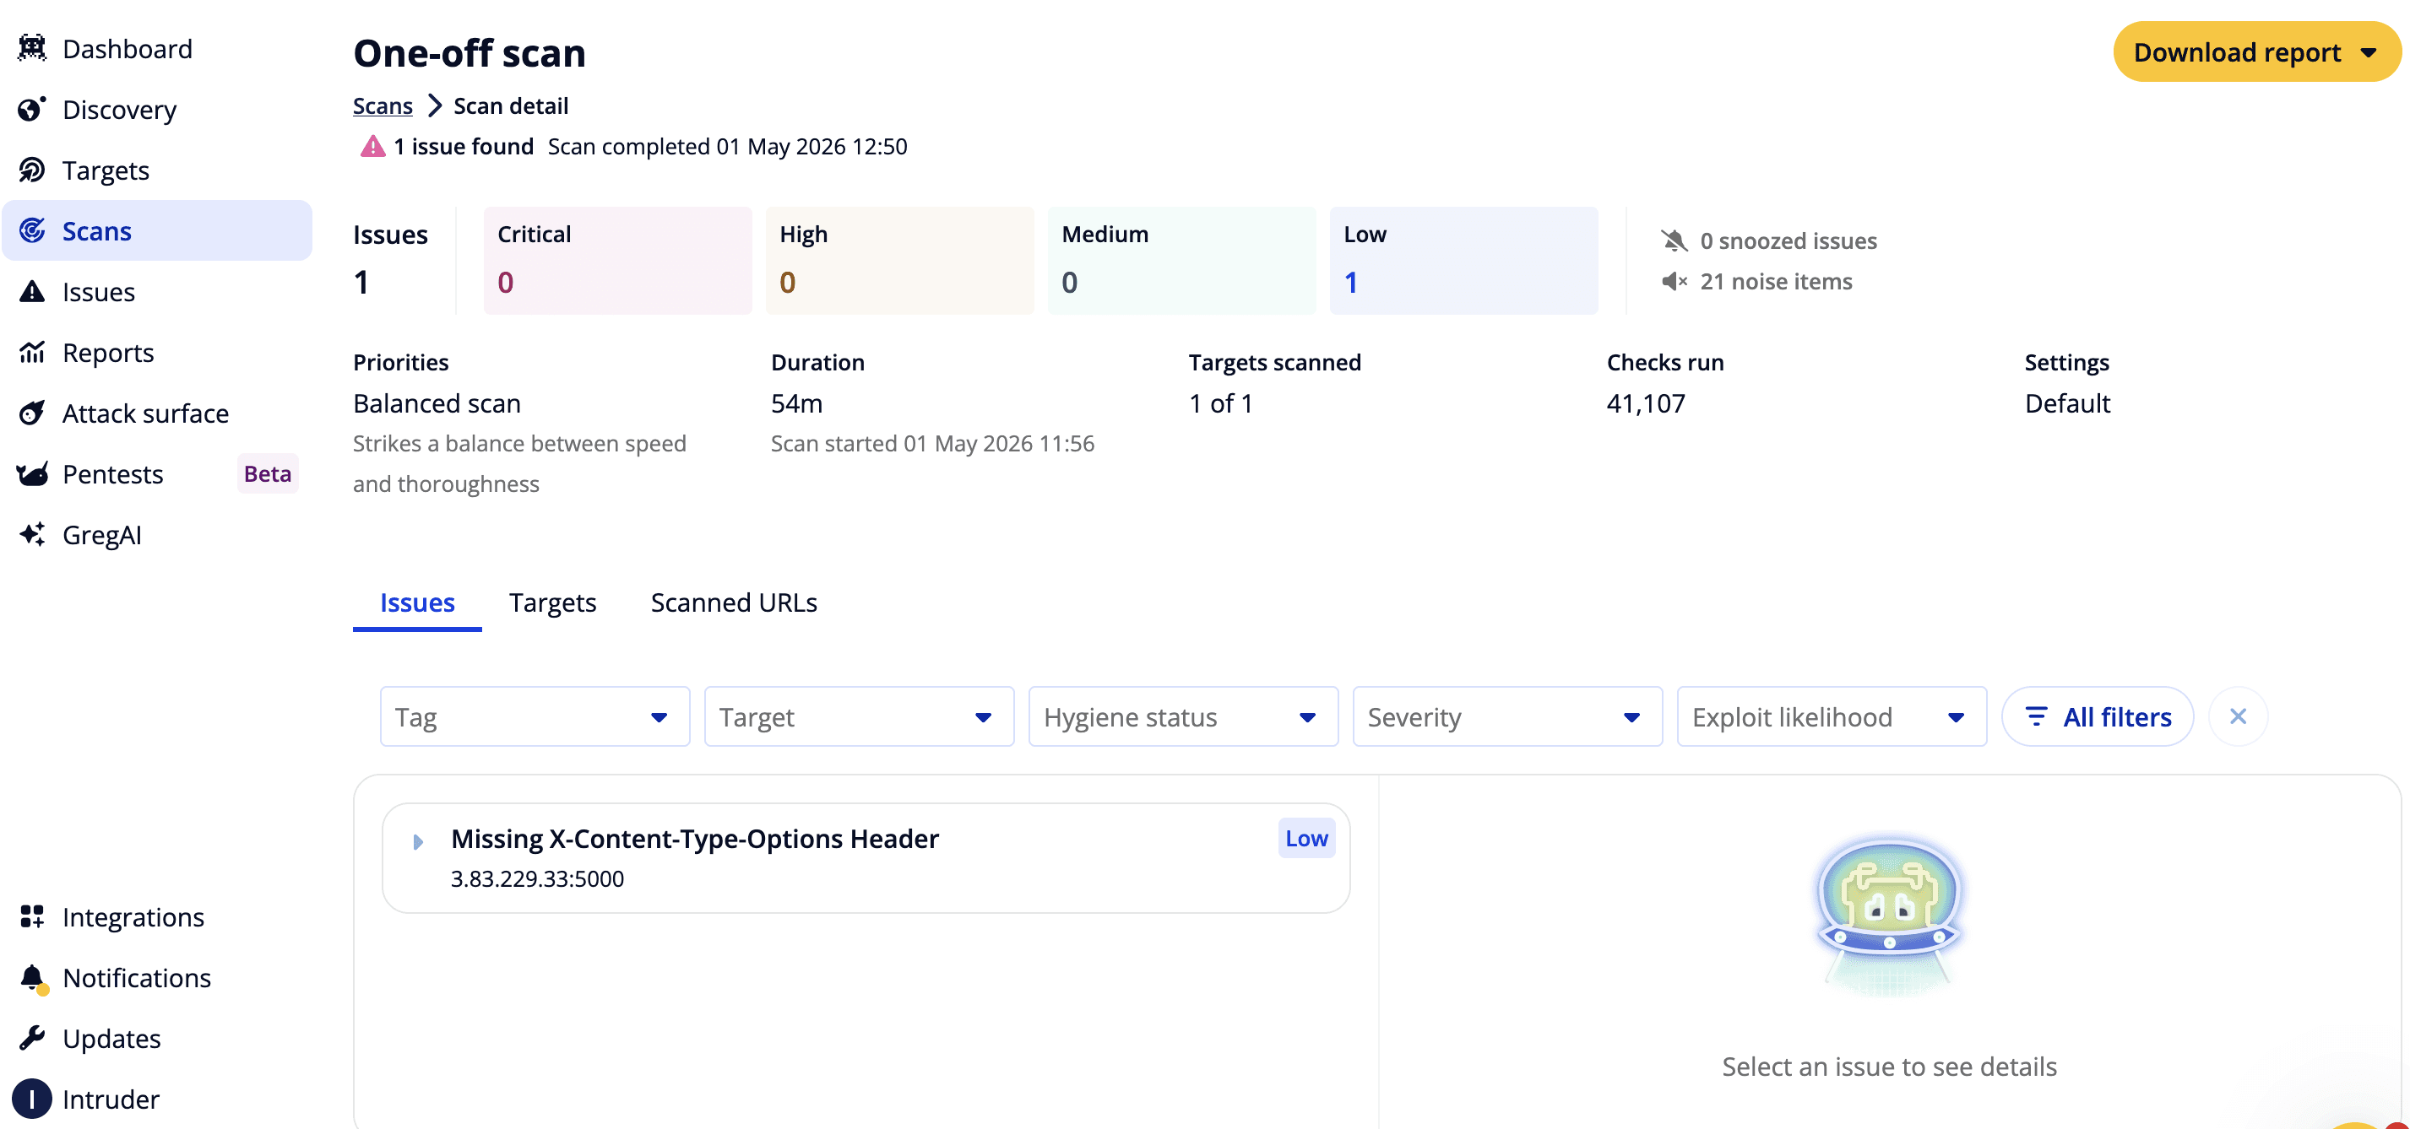
Task: Click the 3.83.229.33:5000 target address
Action: click(537, 878)
